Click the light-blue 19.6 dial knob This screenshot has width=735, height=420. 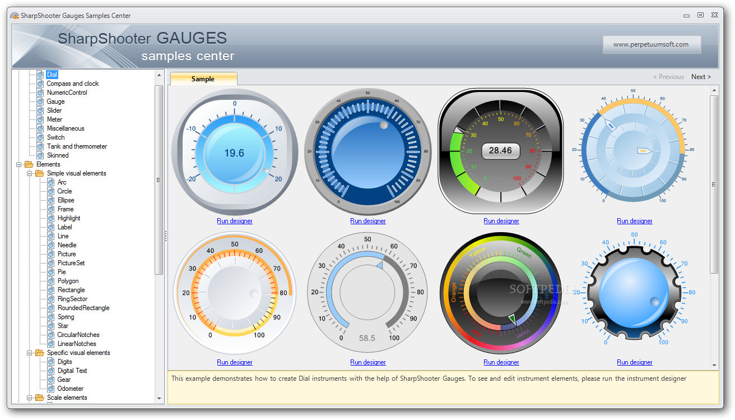point(235,152)
